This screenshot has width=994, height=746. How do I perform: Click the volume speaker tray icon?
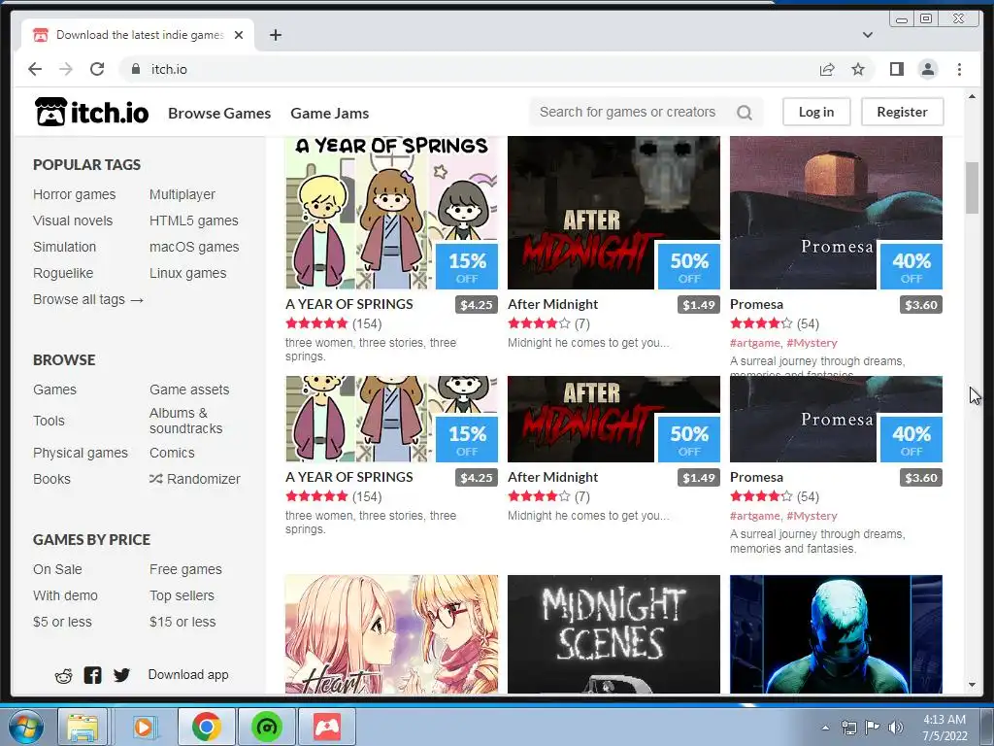896,727
